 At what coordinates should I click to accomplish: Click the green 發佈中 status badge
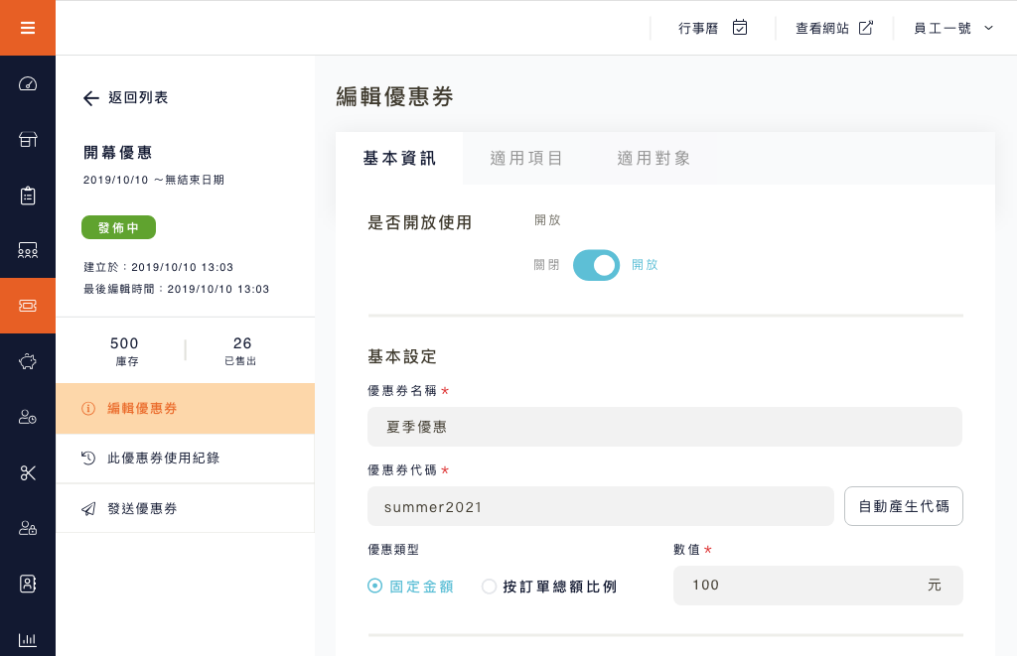[x=119, y=227]
